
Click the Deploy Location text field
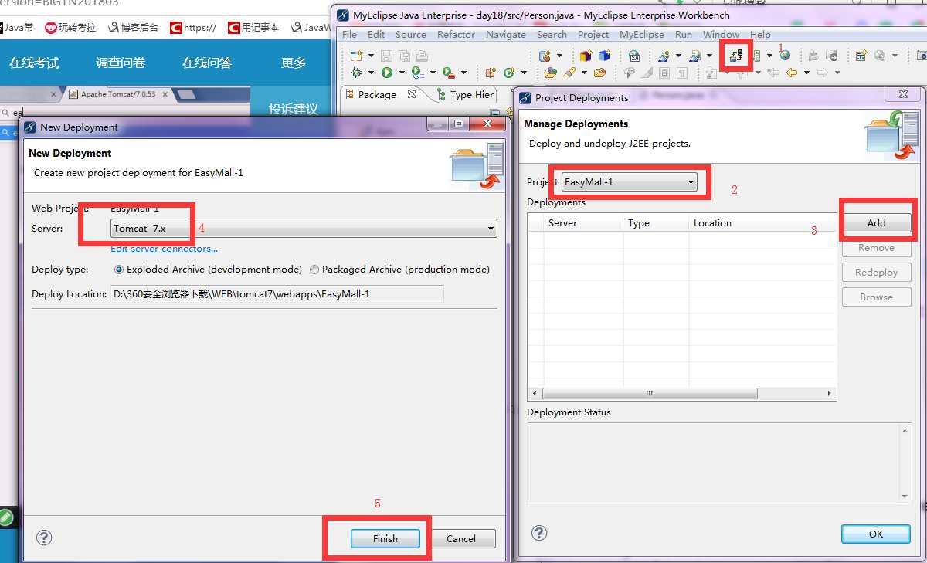(x=277, y=293)
